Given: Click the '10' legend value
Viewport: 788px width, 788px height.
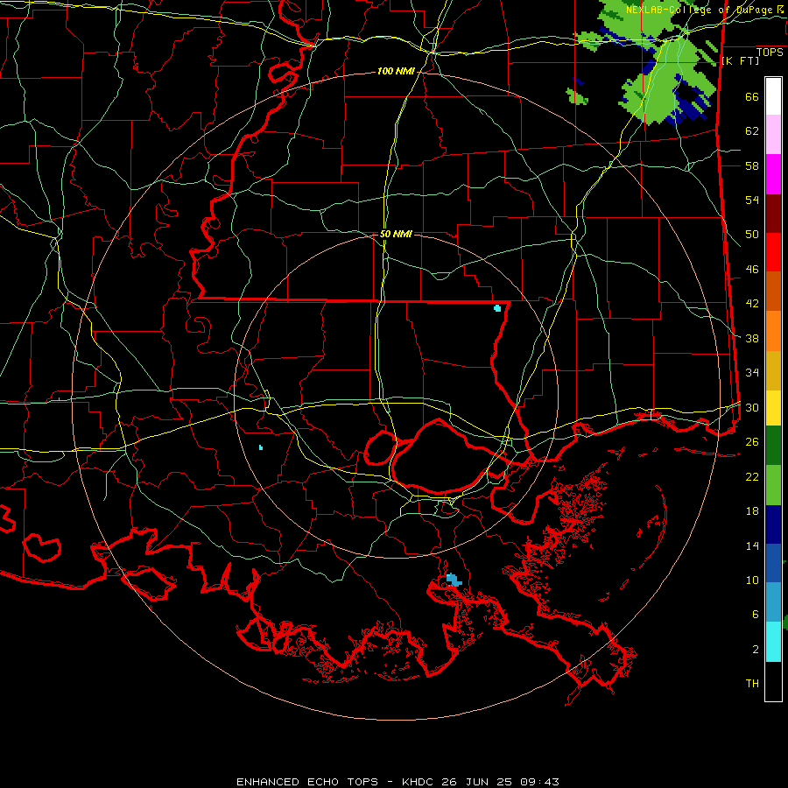Looking at the screenshot, I should coord(752,580).
